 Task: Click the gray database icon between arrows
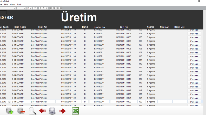point(52,111)
